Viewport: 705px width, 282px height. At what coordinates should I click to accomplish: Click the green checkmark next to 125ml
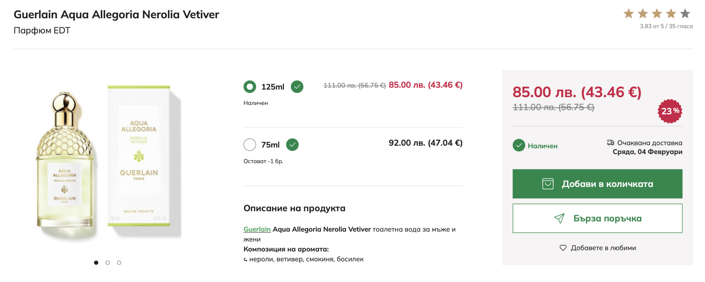[x=297, y=86]
